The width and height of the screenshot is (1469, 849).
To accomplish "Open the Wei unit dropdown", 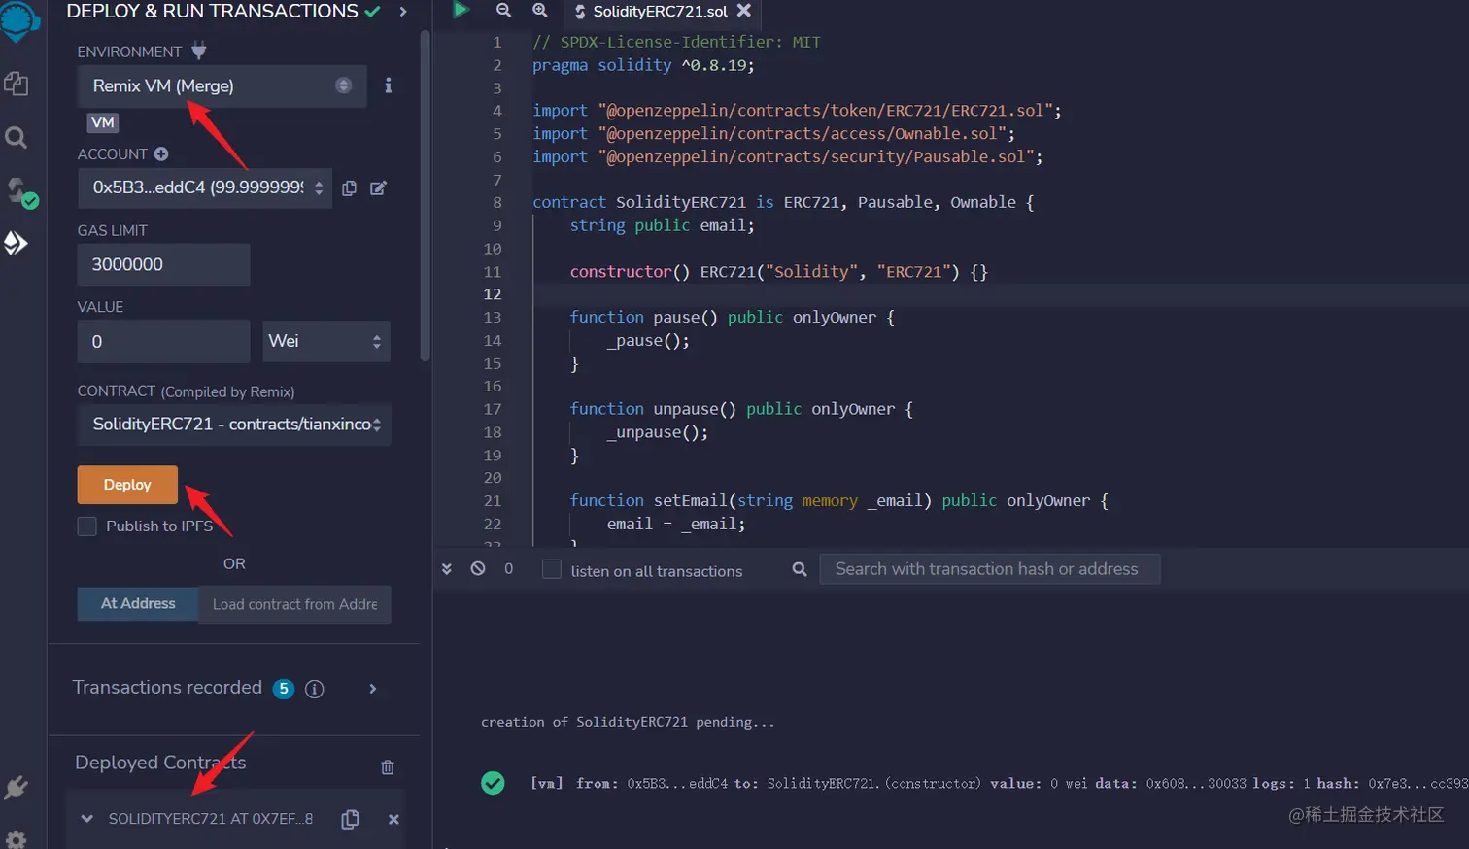I will [x=326, y=341].
